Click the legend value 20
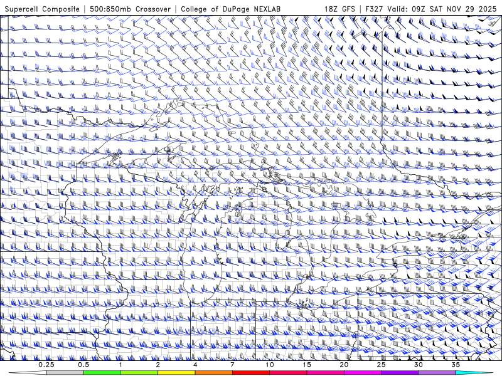502x376 pixels. point(344,365)
